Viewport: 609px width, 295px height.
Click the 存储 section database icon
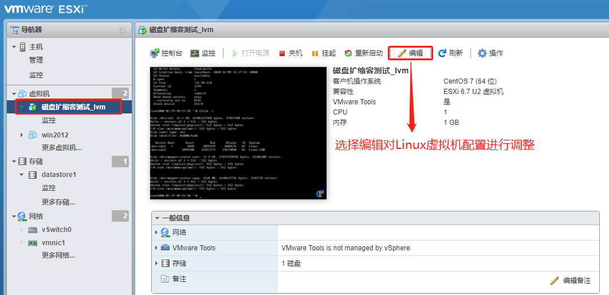[22, 162]
